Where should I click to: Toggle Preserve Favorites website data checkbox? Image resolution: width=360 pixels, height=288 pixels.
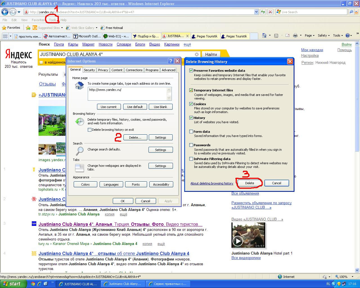[191, 71]
